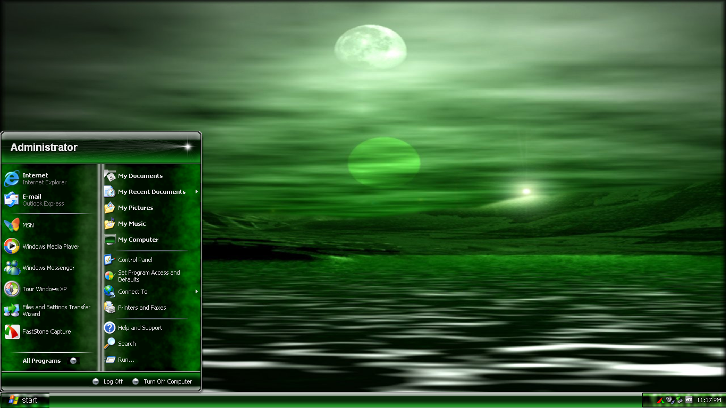Expand the Connect To submenu
Image resolution: width=726 pixels, height=408 pixels.
(132, 292)
